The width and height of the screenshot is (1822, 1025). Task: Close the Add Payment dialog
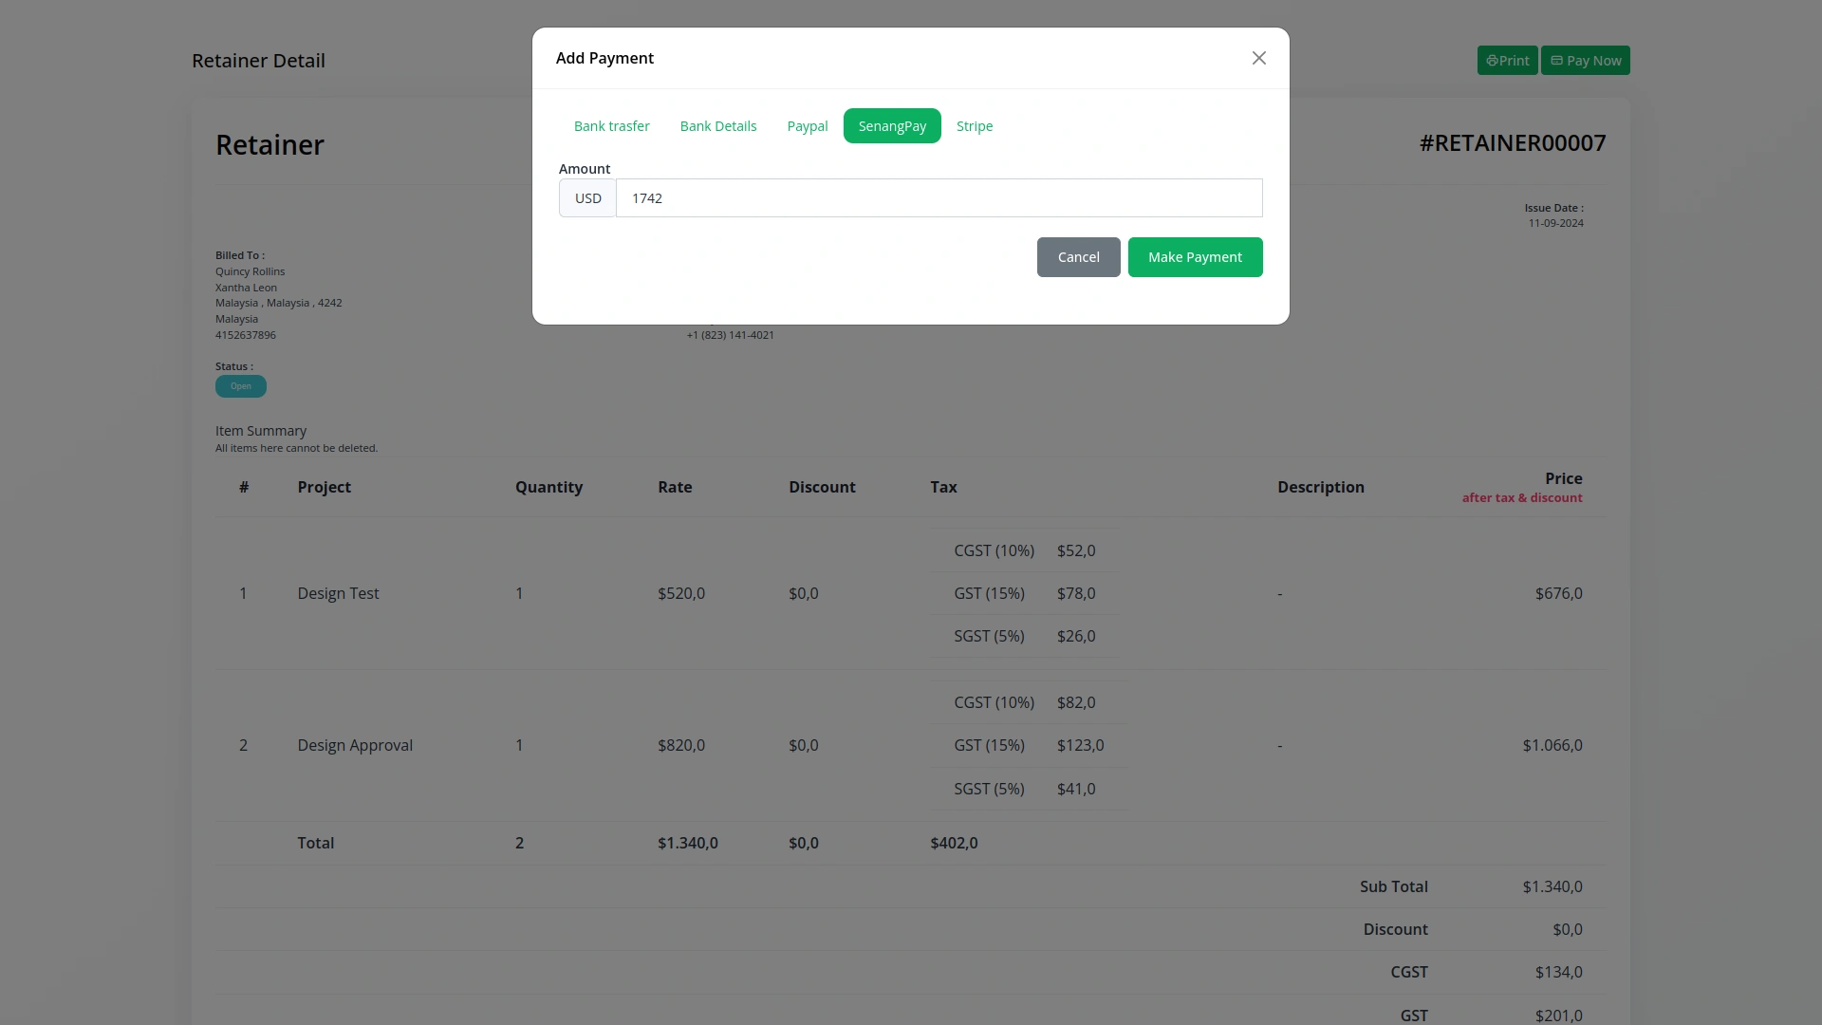(1258, 58)
